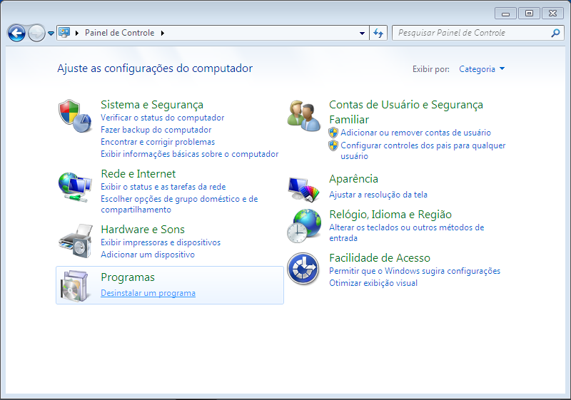This screenshot has height=400, width=571.
Task: Open the Aparência category
Action: click(x=353, y=179)
